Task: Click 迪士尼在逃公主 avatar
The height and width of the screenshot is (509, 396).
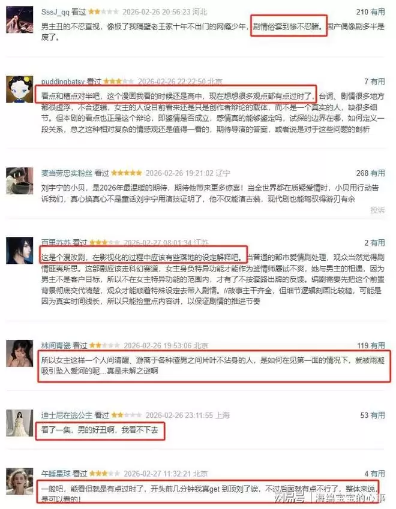Action: tap(19, 423)
